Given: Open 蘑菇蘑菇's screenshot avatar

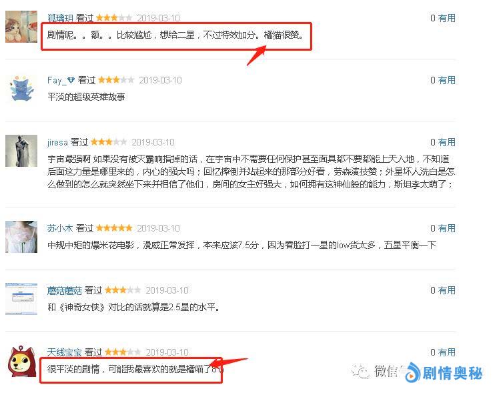Looking at the screenshot, I should (21, 299).
